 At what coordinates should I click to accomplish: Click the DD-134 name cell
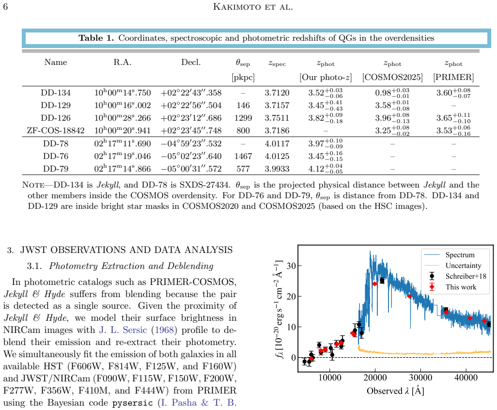(56, 93)
